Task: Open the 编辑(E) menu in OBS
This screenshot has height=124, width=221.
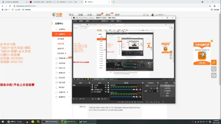Action: coord(81,21)
